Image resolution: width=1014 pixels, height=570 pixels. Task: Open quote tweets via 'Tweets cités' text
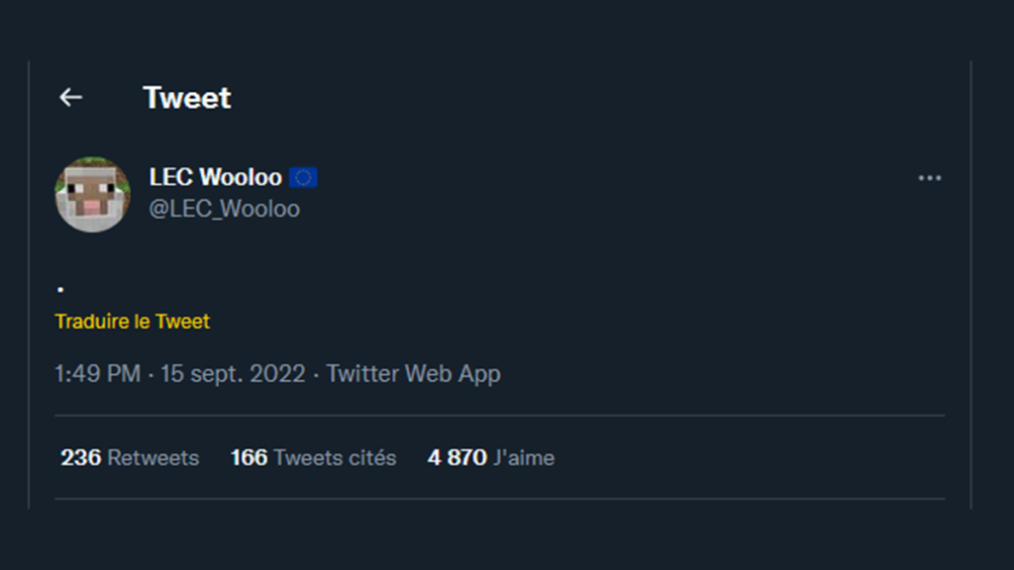(x=336, y=457)
